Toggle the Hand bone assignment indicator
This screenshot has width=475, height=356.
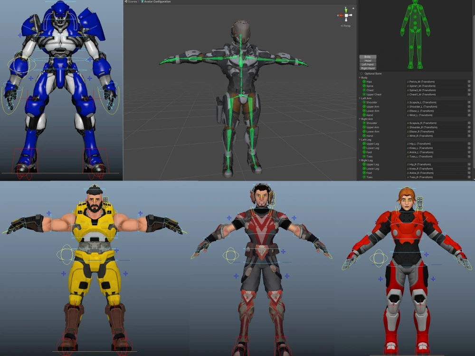pyautogui.click(x=364, y=115)
